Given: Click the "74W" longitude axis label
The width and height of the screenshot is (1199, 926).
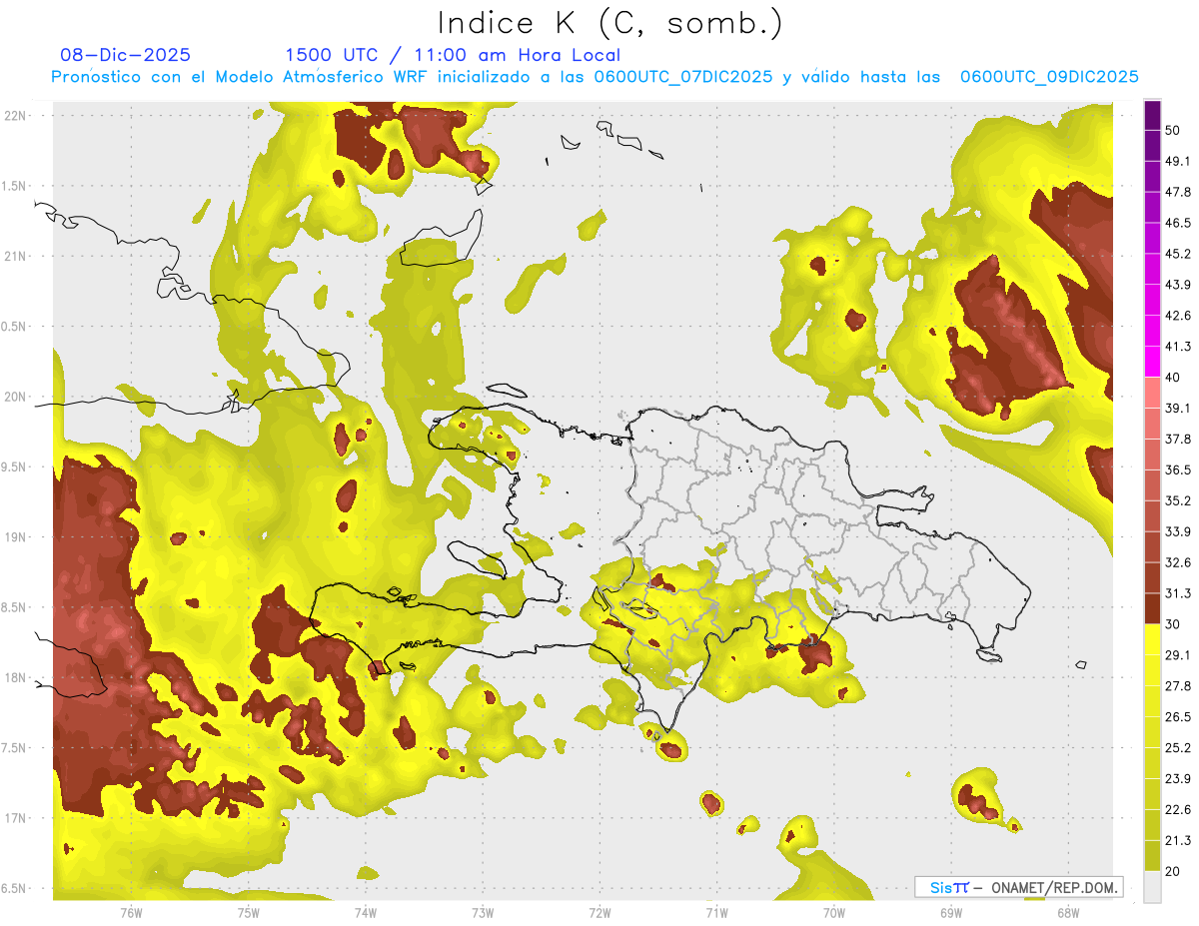Looking at the screenshot, I should click(x=365, y=913).
